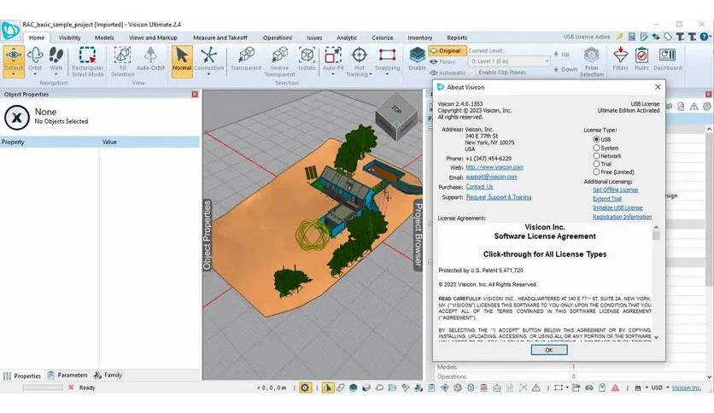The width and height of the screenshot is (714, 413).
Task: Click the license agreement scrollbar thumb
Action: coord(656,236)
